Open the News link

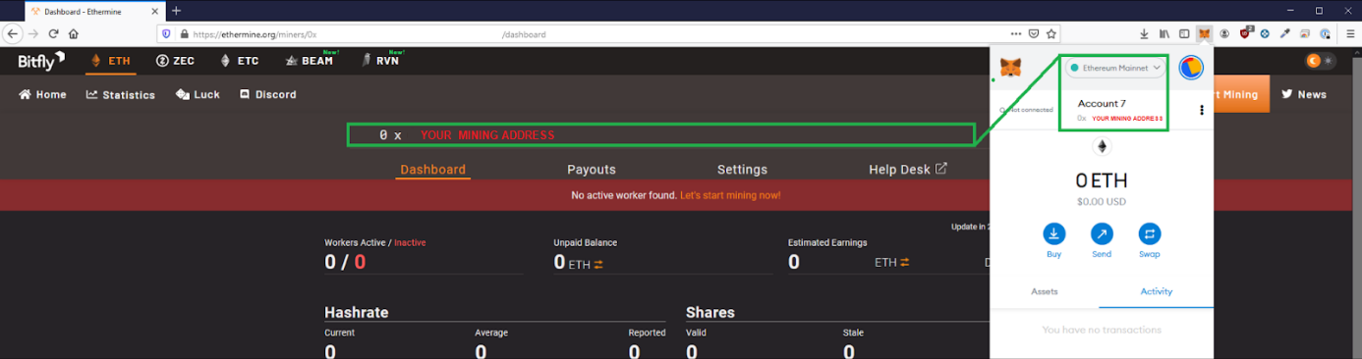pos(1303,95)
